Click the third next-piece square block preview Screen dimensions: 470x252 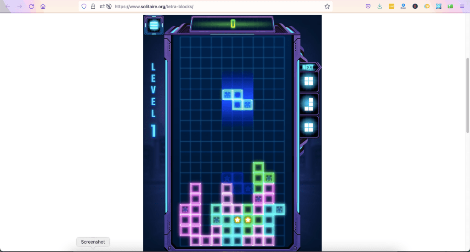pos(308,126)
